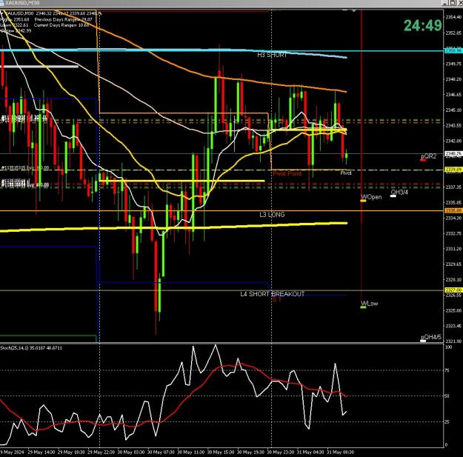
Task: Click the Stoch(25,14,1) indicator label
Action: click(x=31, y=348)
